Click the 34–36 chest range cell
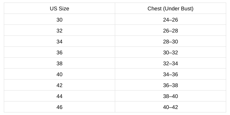This screenshot has width=230, height=115. point(170,74)
